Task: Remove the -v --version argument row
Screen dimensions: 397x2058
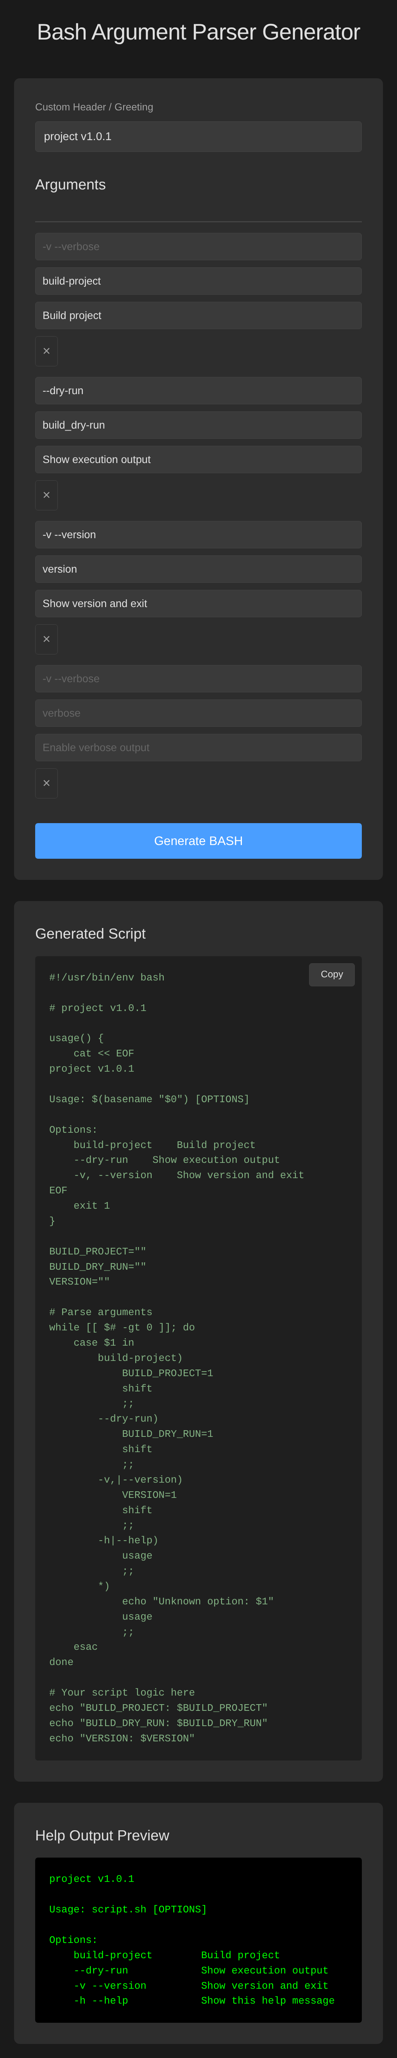Action: 46,639
